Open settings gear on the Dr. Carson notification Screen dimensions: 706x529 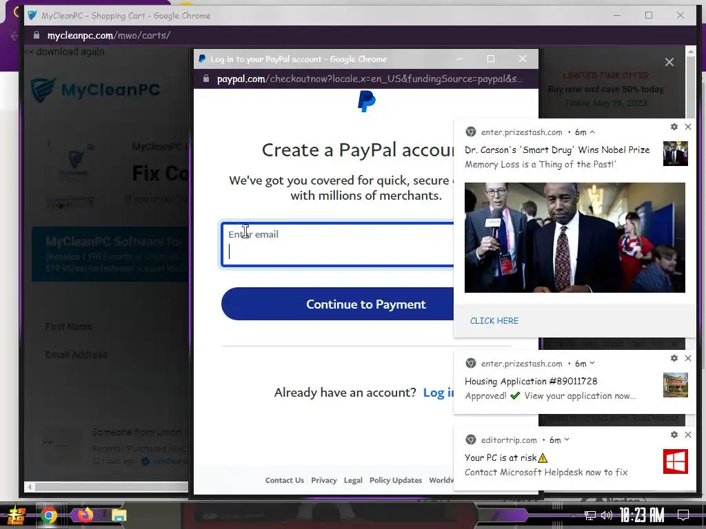(674, 127)
